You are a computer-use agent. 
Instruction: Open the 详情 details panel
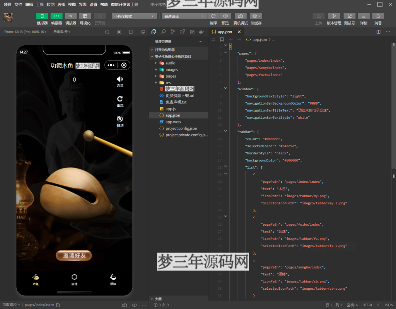(364, 16)
